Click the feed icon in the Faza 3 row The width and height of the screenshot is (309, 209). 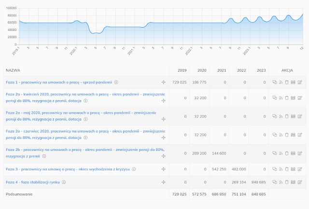[x=281, y=169]
